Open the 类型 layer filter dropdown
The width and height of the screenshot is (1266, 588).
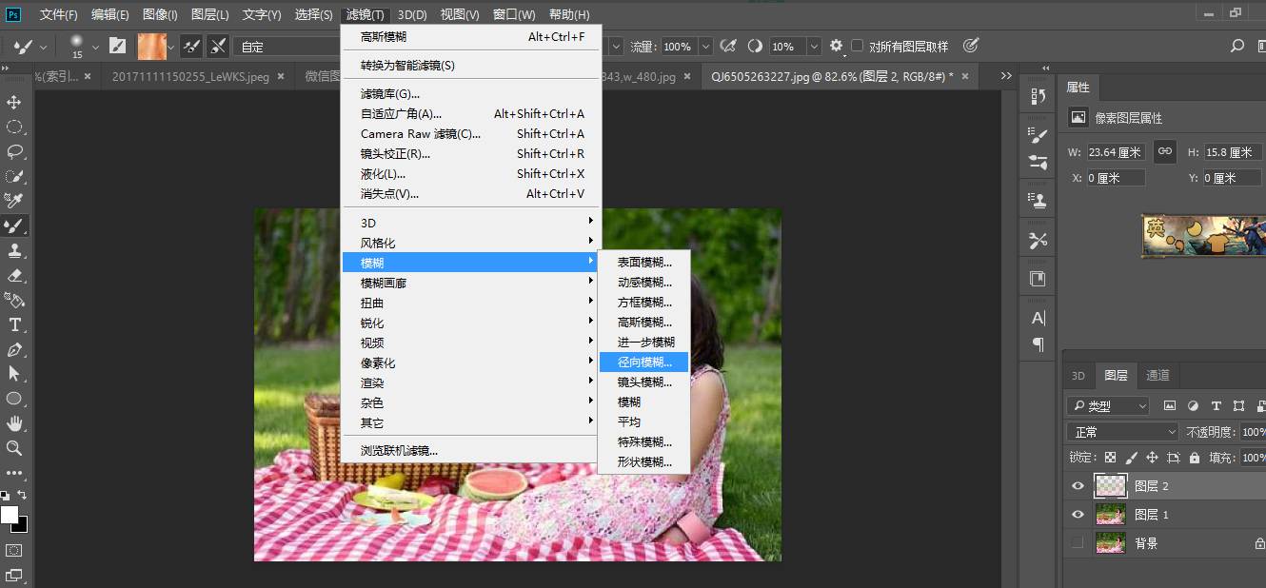click(x=1107, y=405)
